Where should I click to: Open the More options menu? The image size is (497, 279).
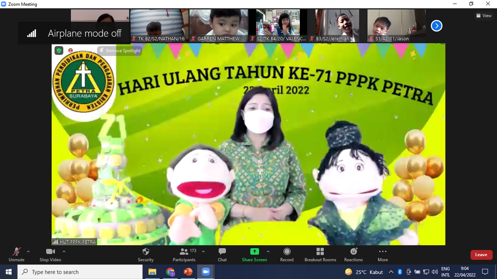tap(383, 254)
